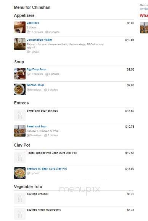Open the Sweet and Sour entree link
Viewport: 148px width, 221px height.
[x=37, y=127]
